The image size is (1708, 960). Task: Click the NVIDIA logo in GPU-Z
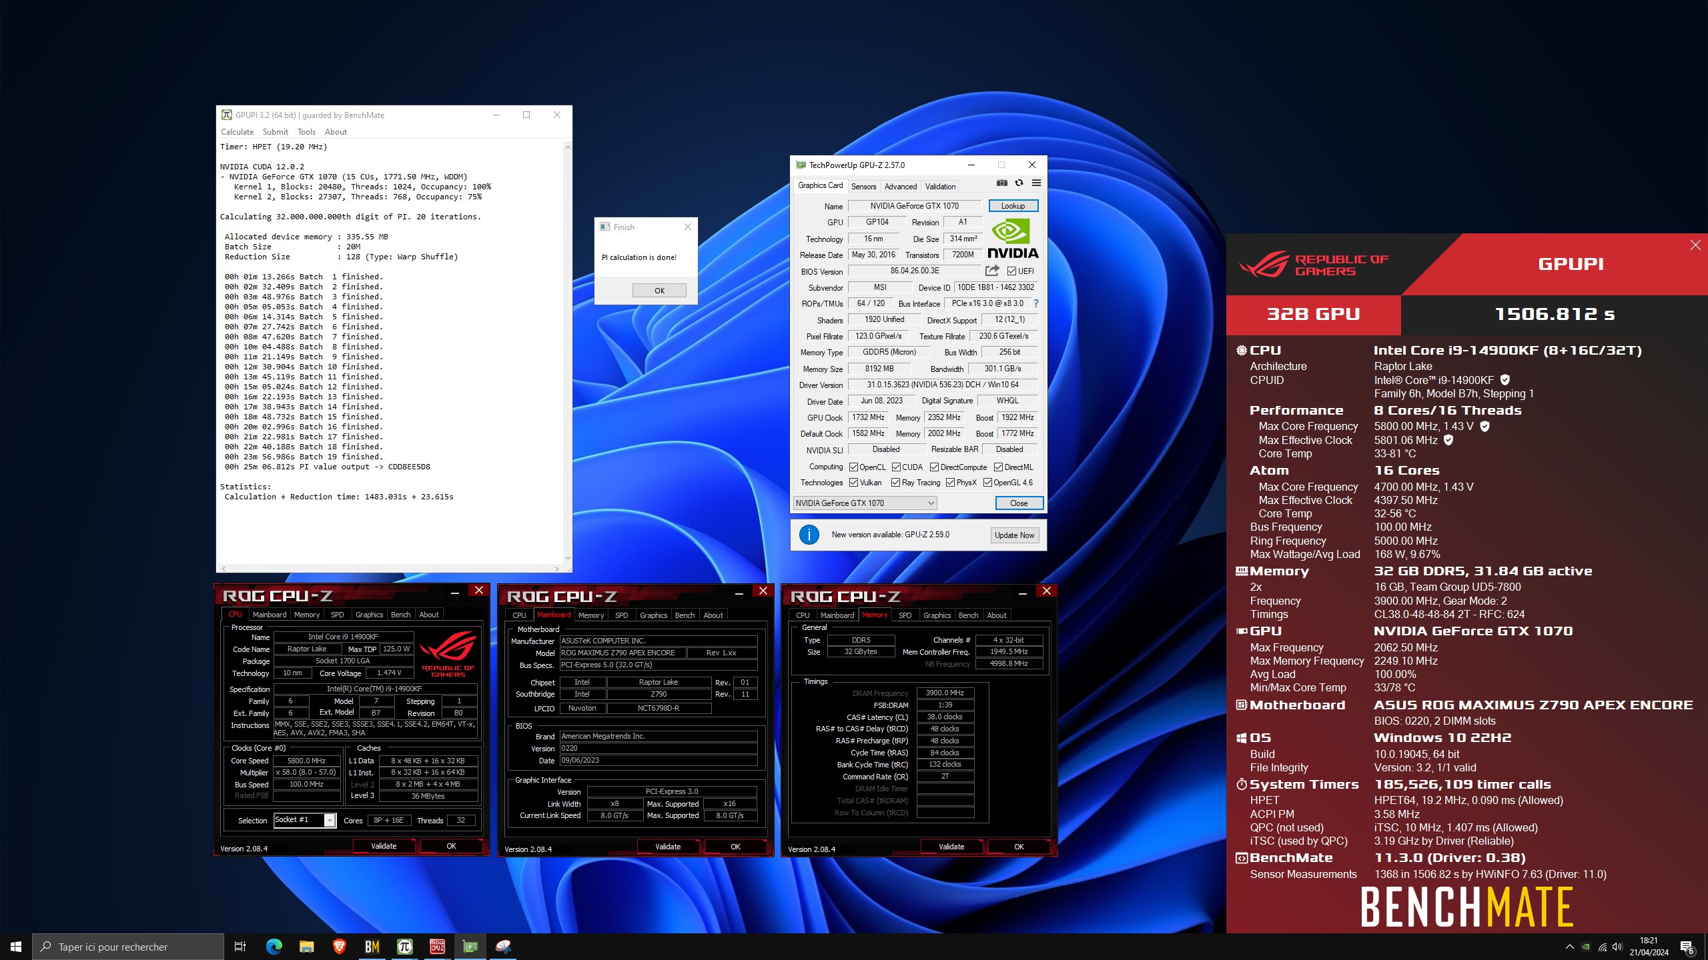point(1013,239)
